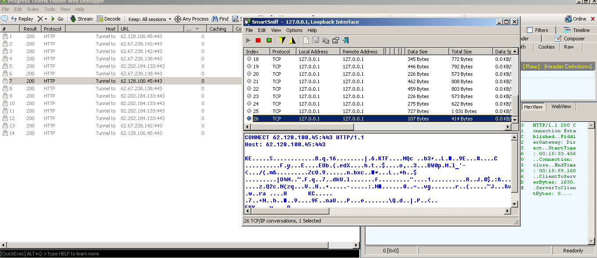Click Fiddler's Stream toolbar button
Image resolution: width=597 pixels, height=258 pixels.
coord(82,19)
